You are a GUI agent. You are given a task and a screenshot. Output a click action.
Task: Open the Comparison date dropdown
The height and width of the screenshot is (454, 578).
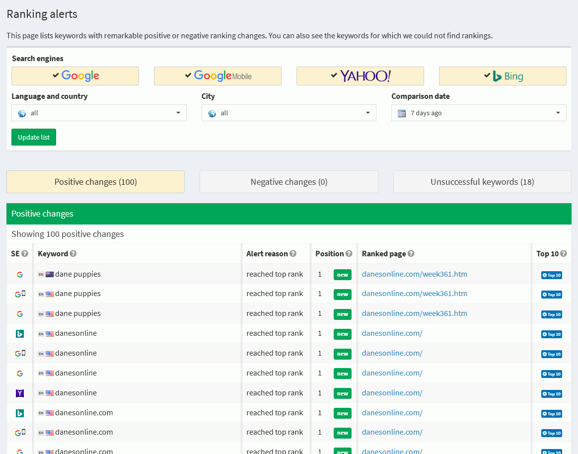tap(479, 113)
